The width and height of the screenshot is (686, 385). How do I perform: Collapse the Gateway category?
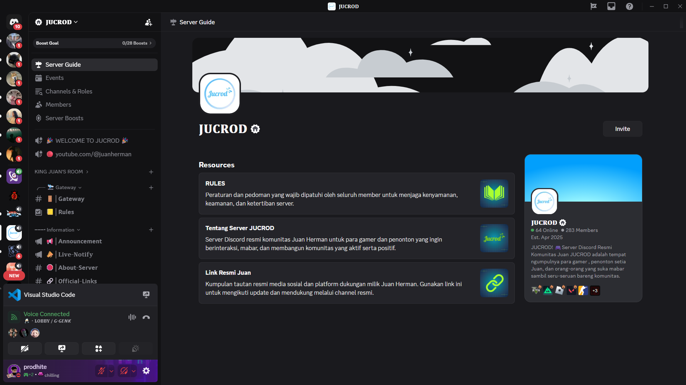pyautogui.click(x=59, y=187)
